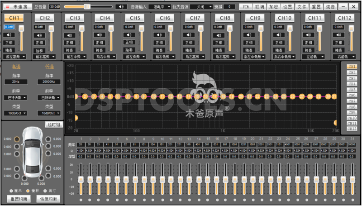Click EQ node 1 on the graph
362x206 pixels.
coord(76,96)
